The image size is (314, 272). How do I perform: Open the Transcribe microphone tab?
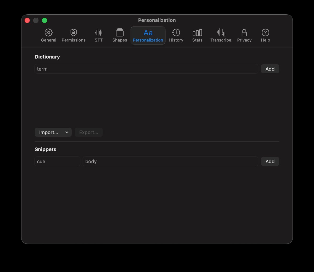[x=221, y=36]
